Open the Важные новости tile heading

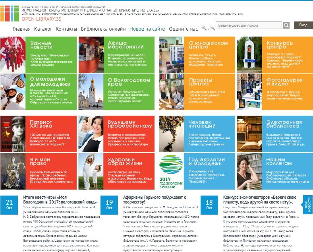click(x=41, y=45)
